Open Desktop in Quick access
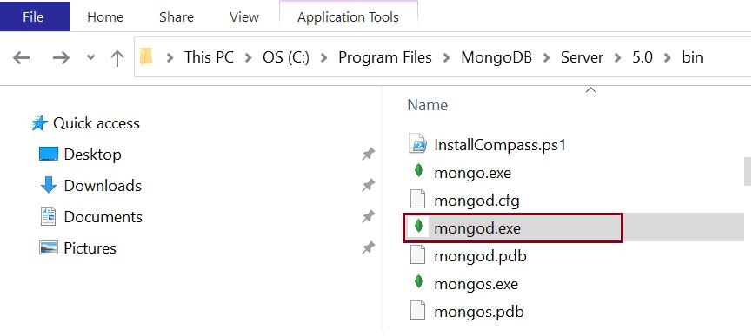This screenshot has height=336, width=753. tap(92, 155)
